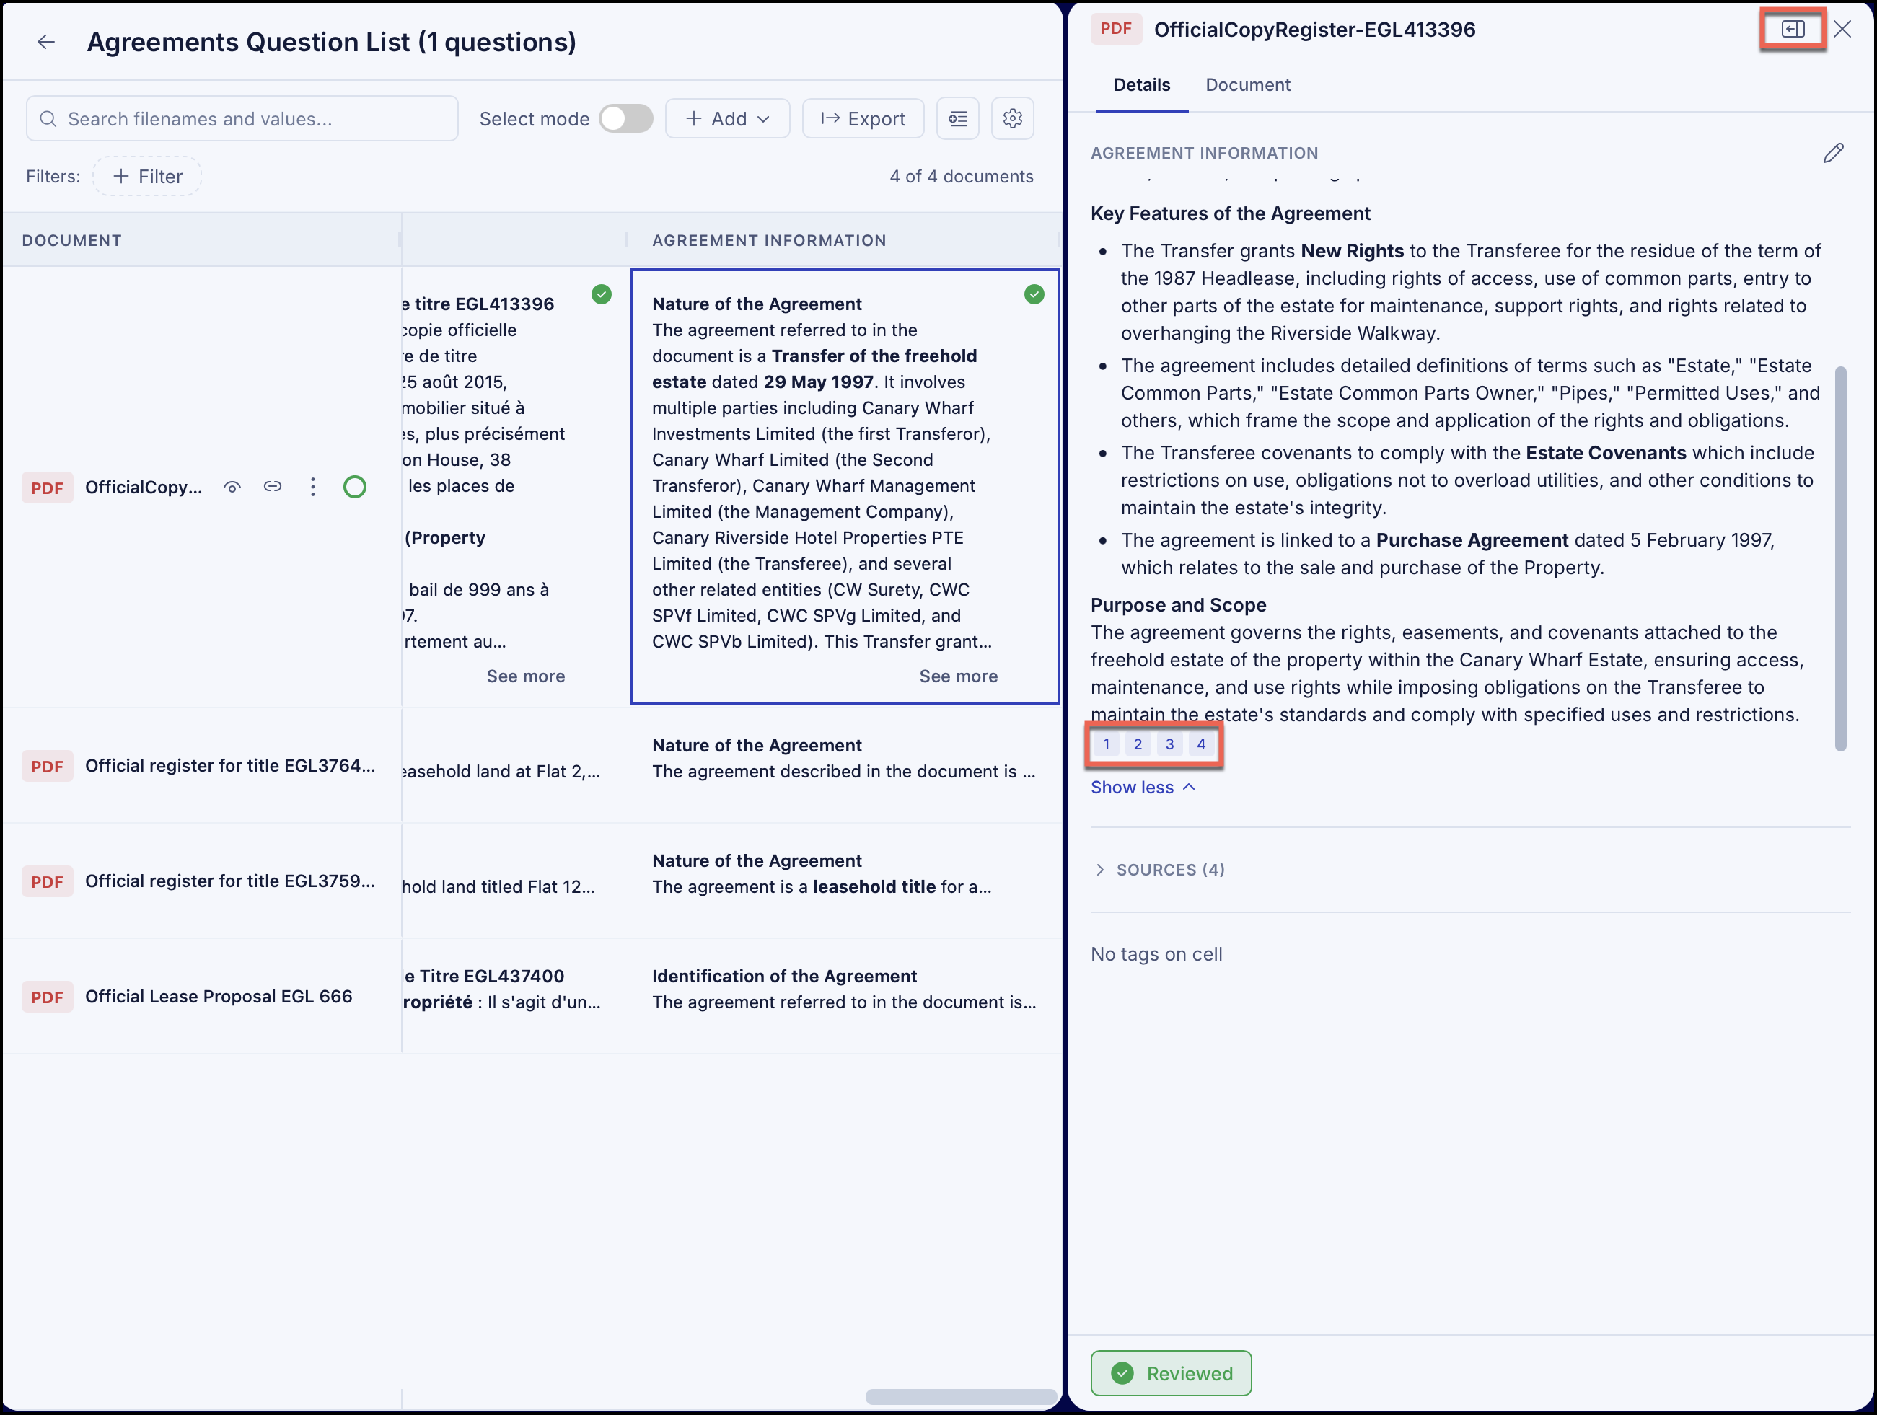
Task: Open citation source number 4
Action: [1200, 744]
